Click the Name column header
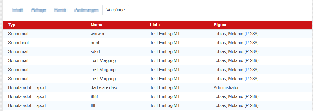 [97, 25]
